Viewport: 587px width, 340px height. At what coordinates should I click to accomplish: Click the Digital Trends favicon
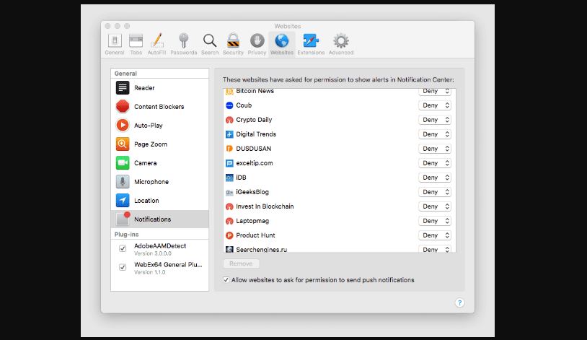click(x=229, y=134)
